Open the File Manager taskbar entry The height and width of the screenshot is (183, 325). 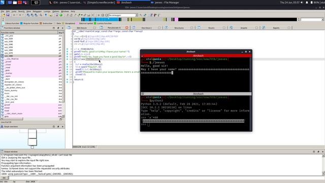pyautogui.click(x=165, y=3)
